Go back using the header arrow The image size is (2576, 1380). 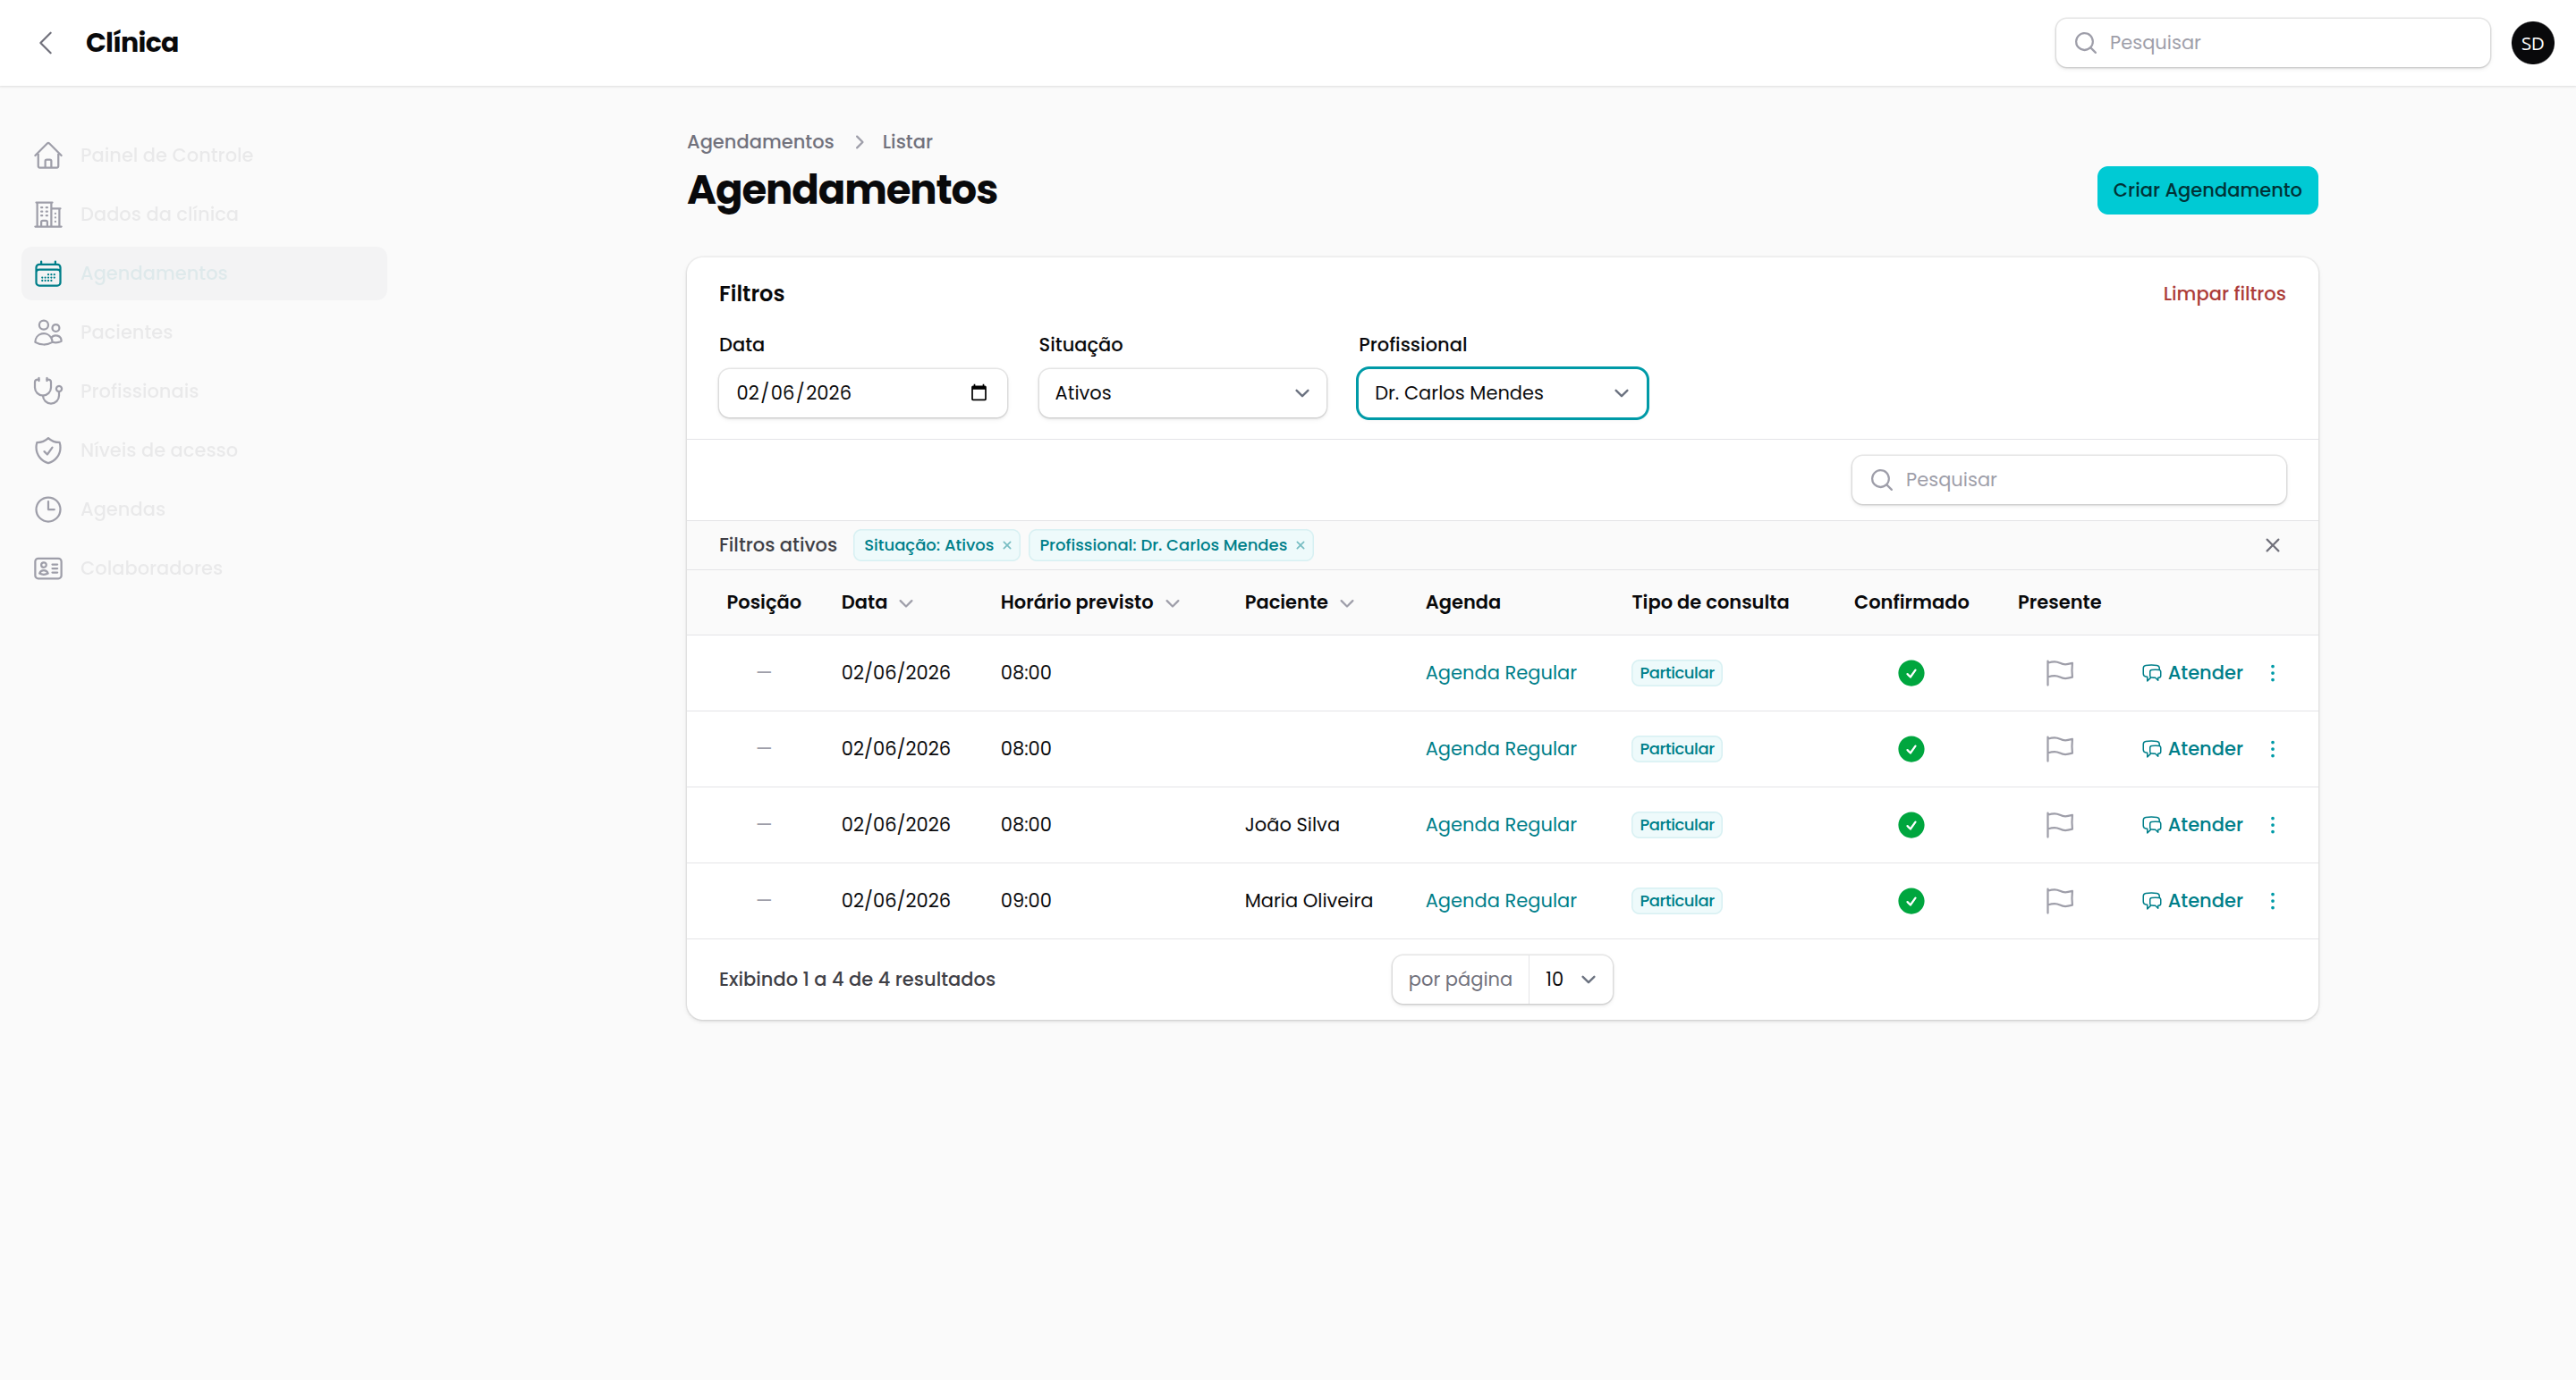(45, 43)
